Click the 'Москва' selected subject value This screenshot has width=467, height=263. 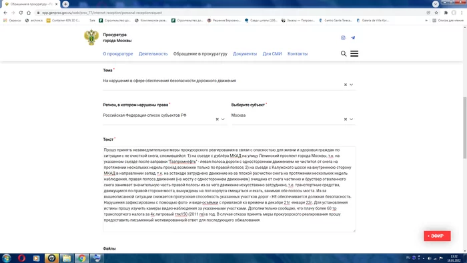238,115
